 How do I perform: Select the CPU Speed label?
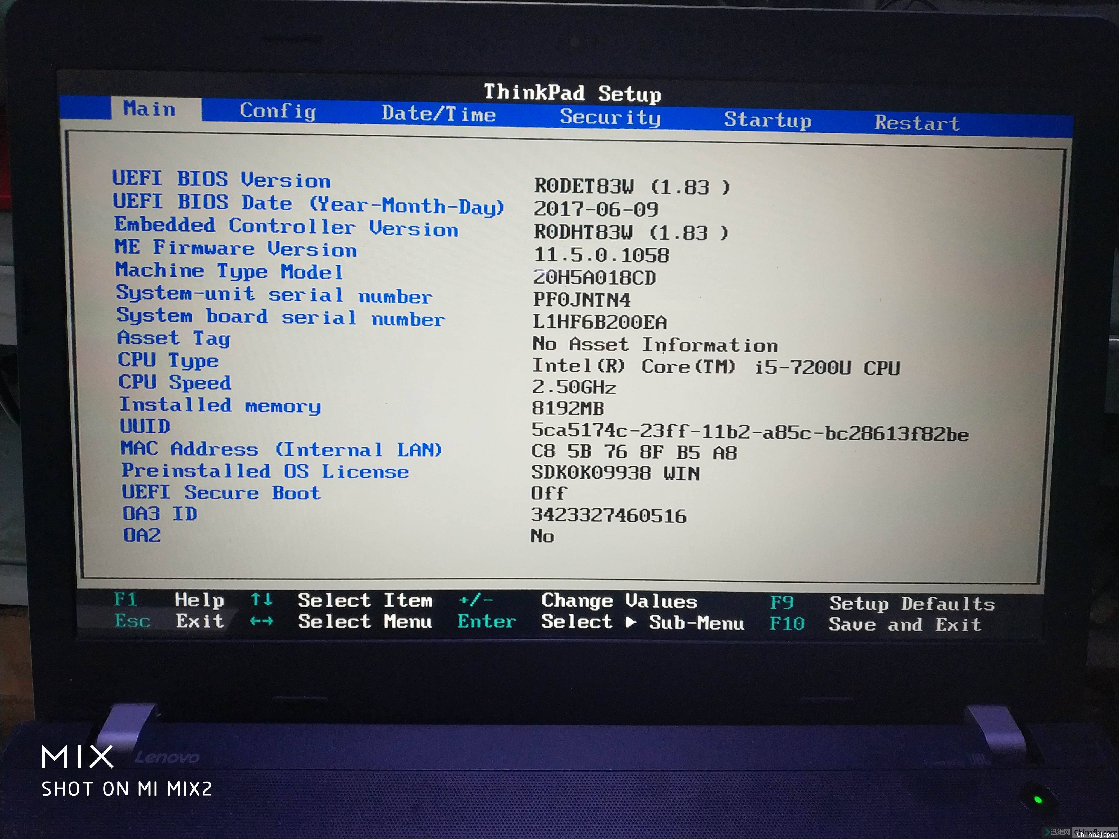[x=175, y=382]
